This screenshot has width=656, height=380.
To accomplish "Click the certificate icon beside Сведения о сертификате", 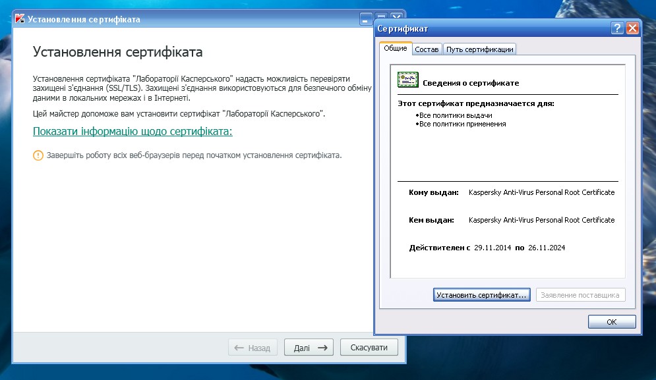I will [408, 80].
